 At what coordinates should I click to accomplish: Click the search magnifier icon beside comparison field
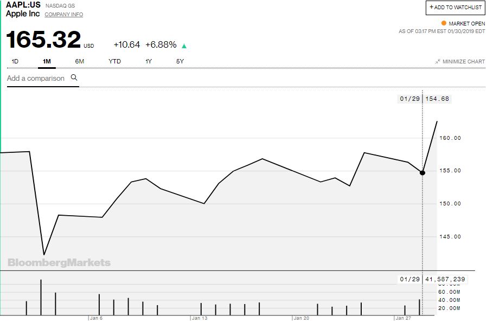click(74, 77)
